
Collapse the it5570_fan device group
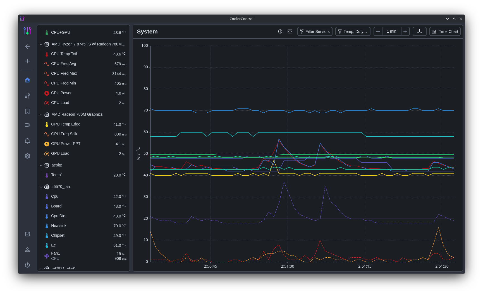[x=41, y=187]
